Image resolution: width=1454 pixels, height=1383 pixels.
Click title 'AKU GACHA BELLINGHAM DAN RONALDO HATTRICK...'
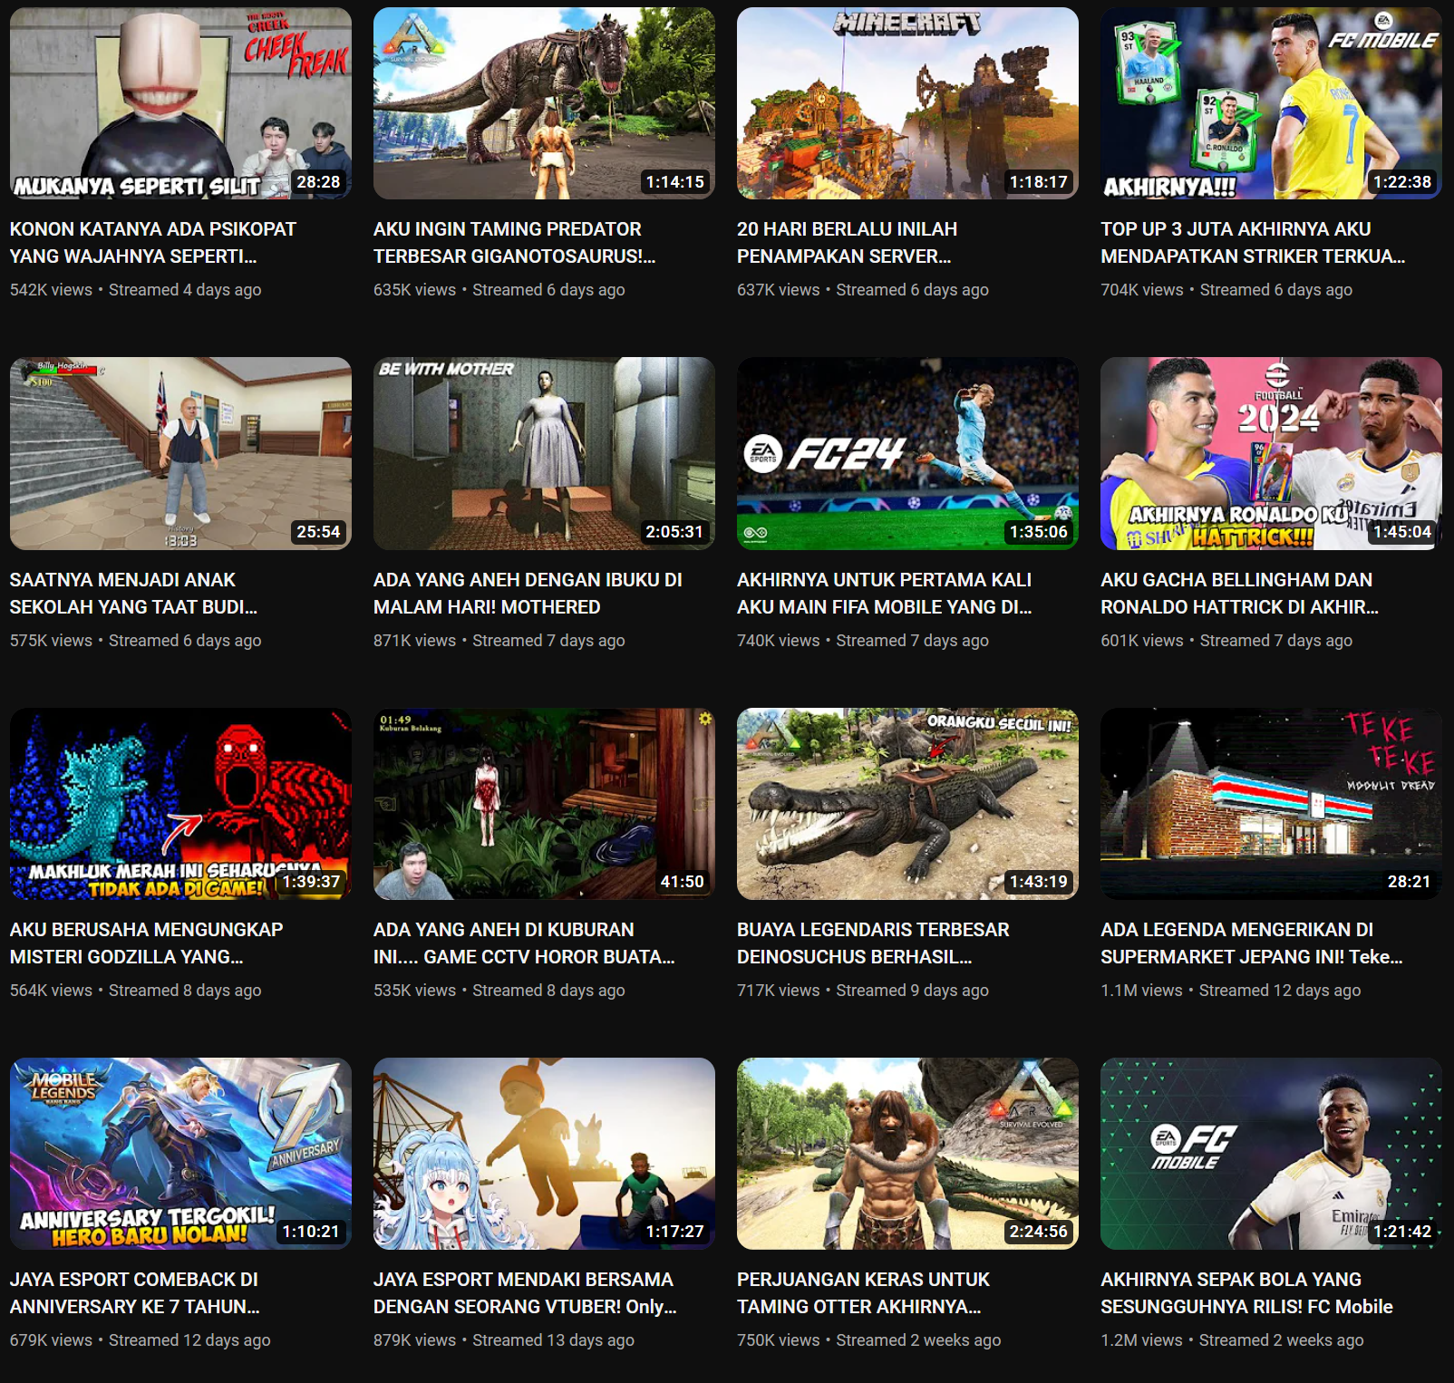(x=1239, y=593)
